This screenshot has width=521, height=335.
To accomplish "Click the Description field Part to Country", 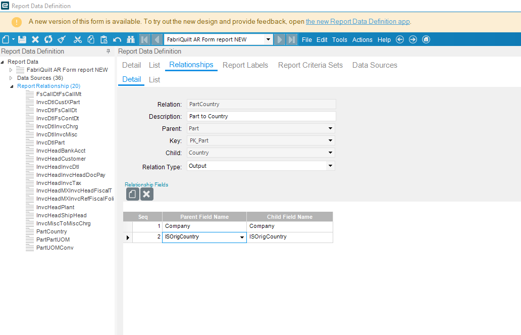I will click(x=261, y=116).
